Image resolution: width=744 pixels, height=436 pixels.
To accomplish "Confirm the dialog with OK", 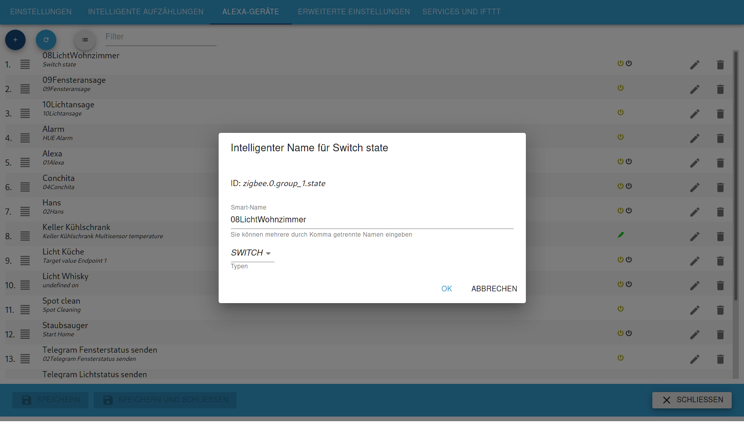I will coord(447,289).
